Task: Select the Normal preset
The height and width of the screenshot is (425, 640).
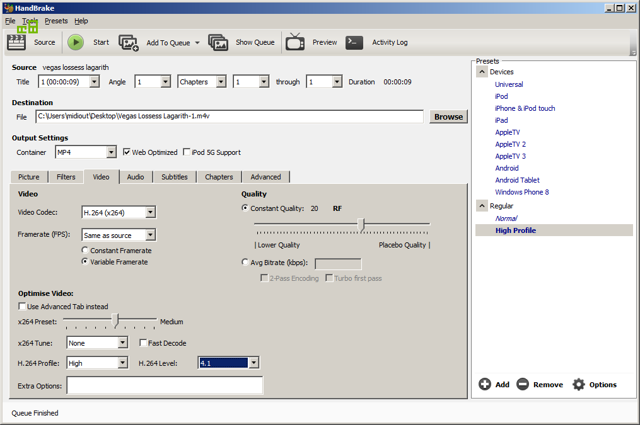Action: pyautogui.click(x=506, y=218)
